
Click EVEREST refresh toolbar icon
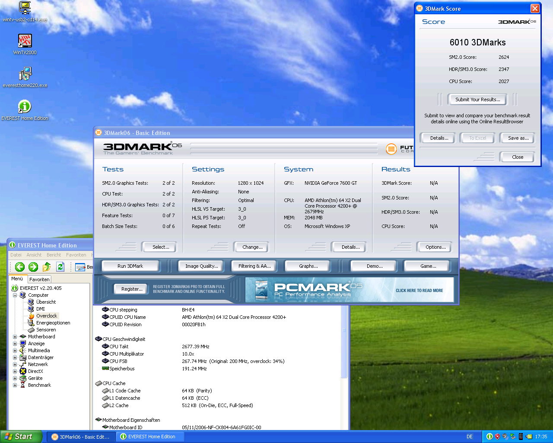[60, 267]
